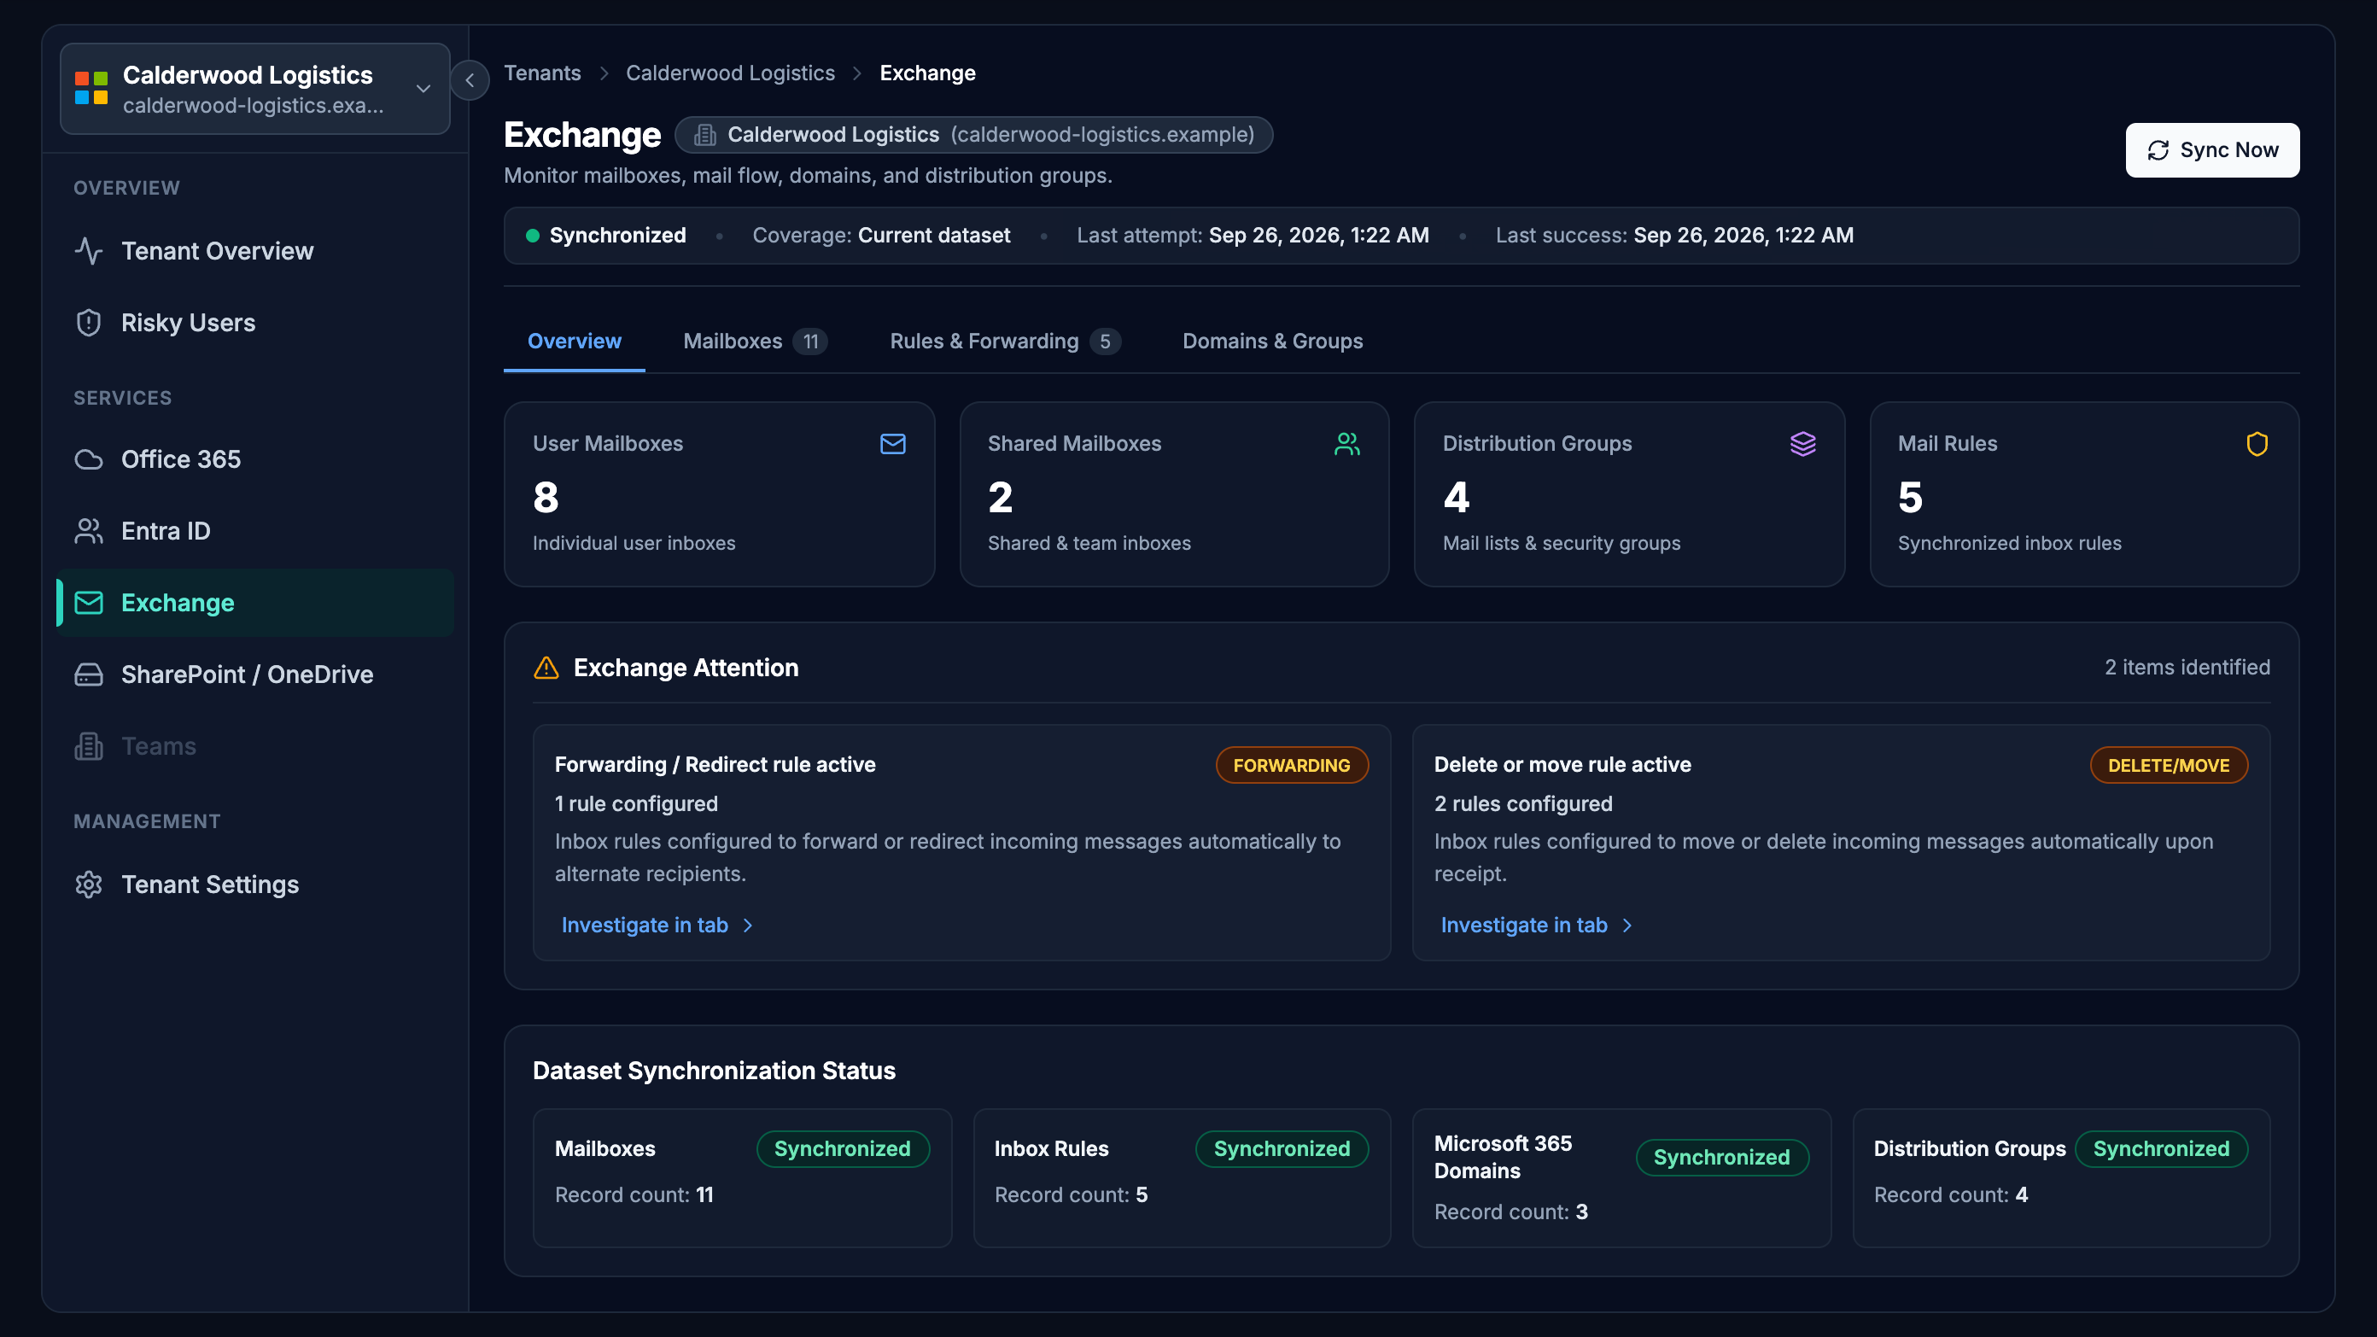Viewport: 2377px width, 1337px height.
Task: Investigate the forwarding rule in tab
Action: tap(658, 925)
